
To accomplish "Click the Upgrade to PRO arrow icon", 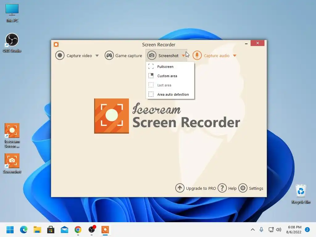I will [x=180, y=188].
